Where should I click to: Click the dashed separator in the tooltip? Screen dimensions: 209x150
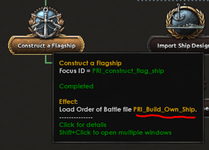click(x=76, y=118)
